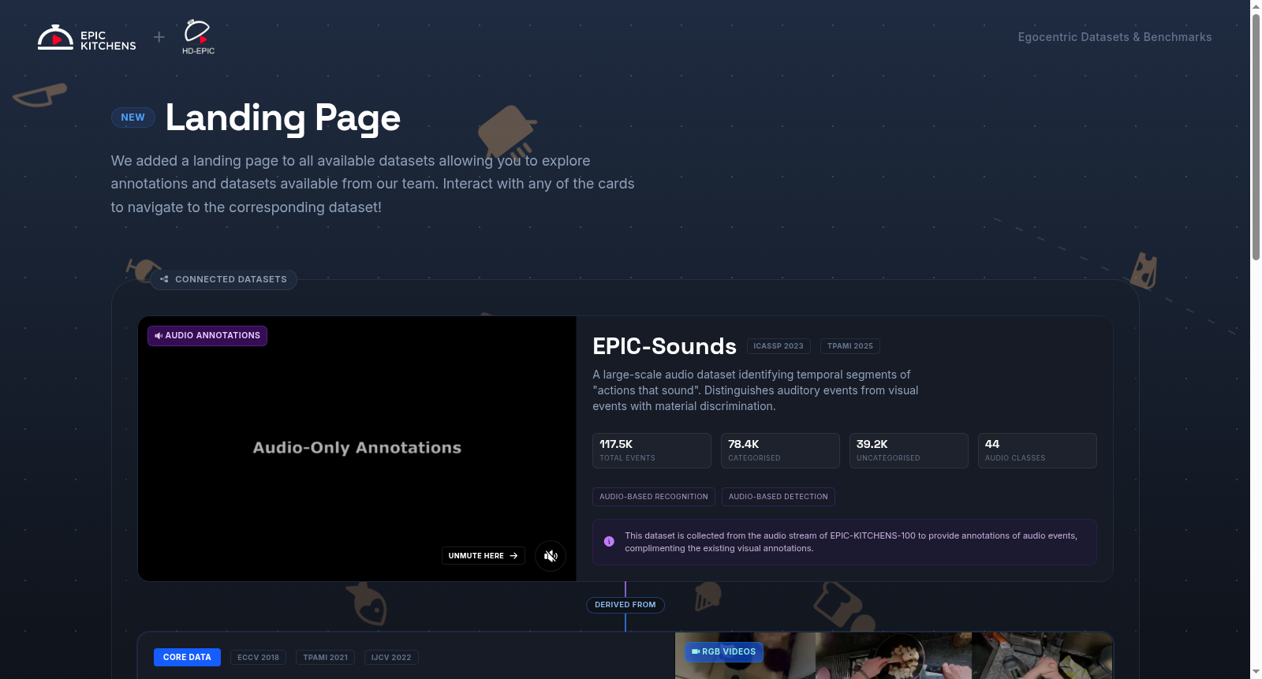This screenshot has width=1262, height=679.
Task: Click the DERIVED FROM connector label
Action: coord(625,605)
